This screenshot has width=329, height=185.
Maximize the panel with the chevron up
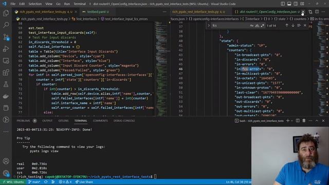tap(317, 121)
